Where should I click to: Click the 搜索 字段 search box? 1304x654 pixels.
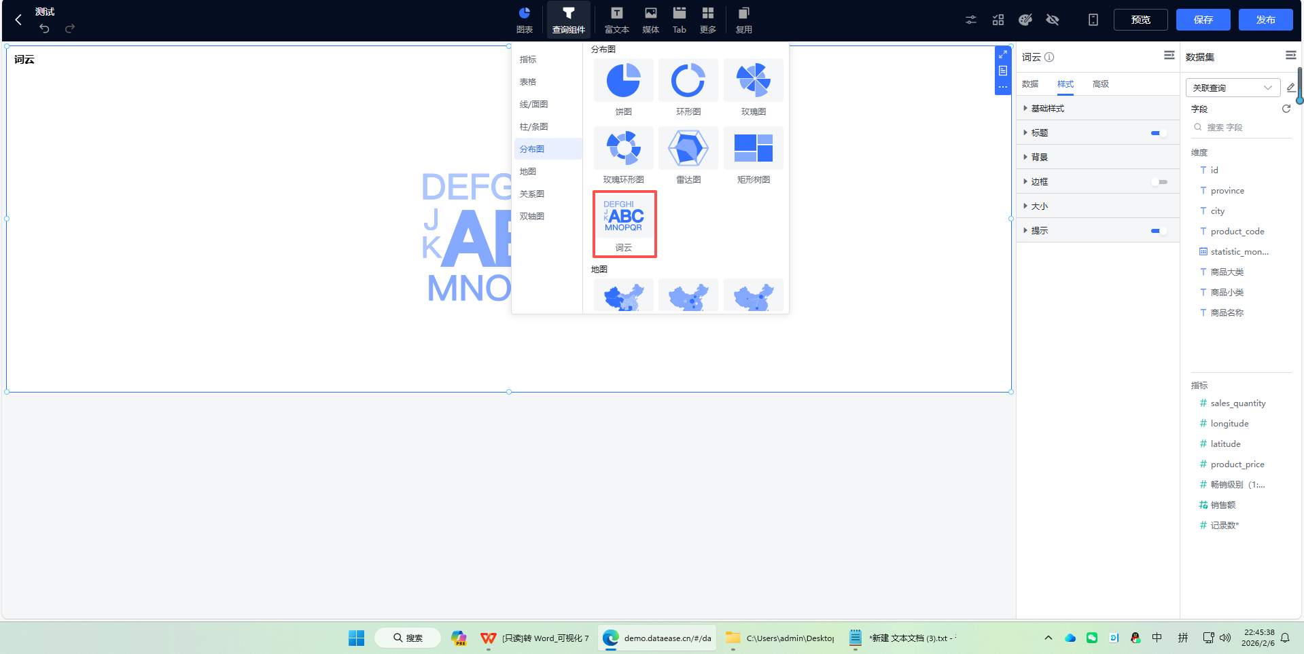tap(1241, 128)
